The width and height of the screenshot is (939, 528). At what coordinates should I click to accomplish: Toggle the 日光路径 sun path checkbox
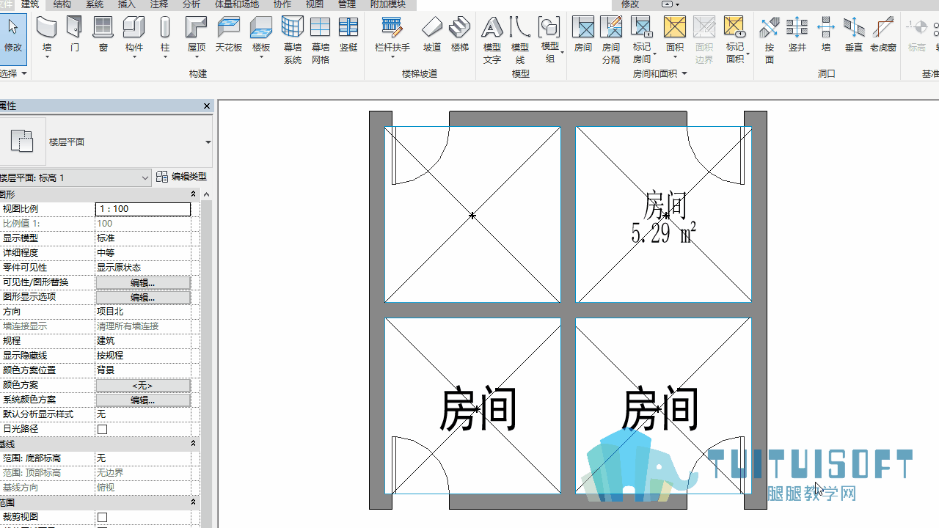(103, 429)
